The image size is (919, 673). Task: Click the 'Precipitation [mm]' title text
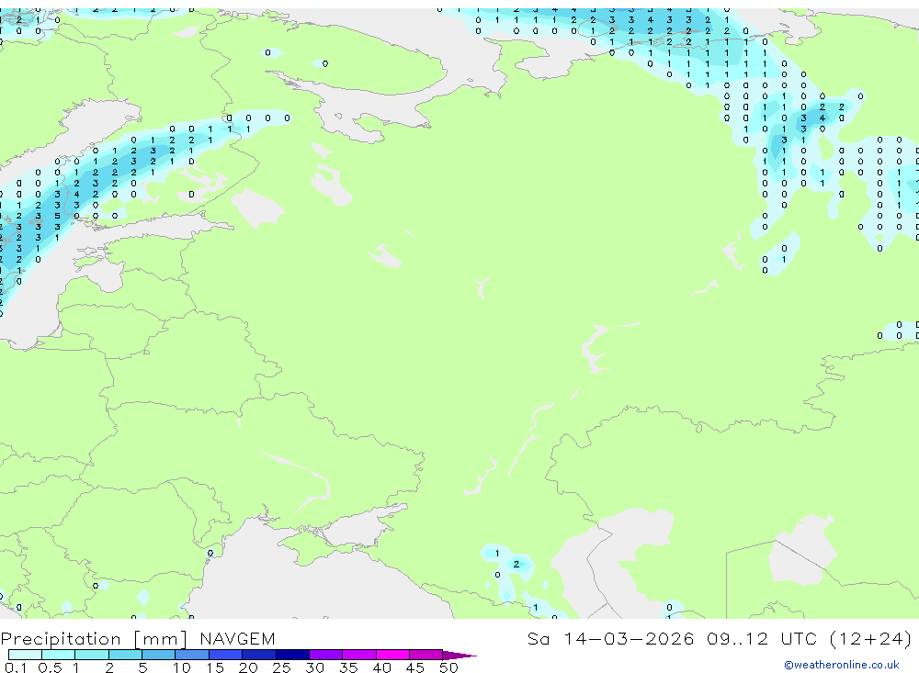[x=94, y=639]
